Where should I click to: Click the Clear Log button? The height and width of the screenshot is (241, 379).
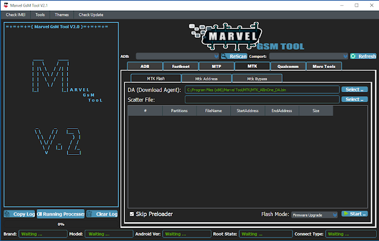click(x=102, y=214)
